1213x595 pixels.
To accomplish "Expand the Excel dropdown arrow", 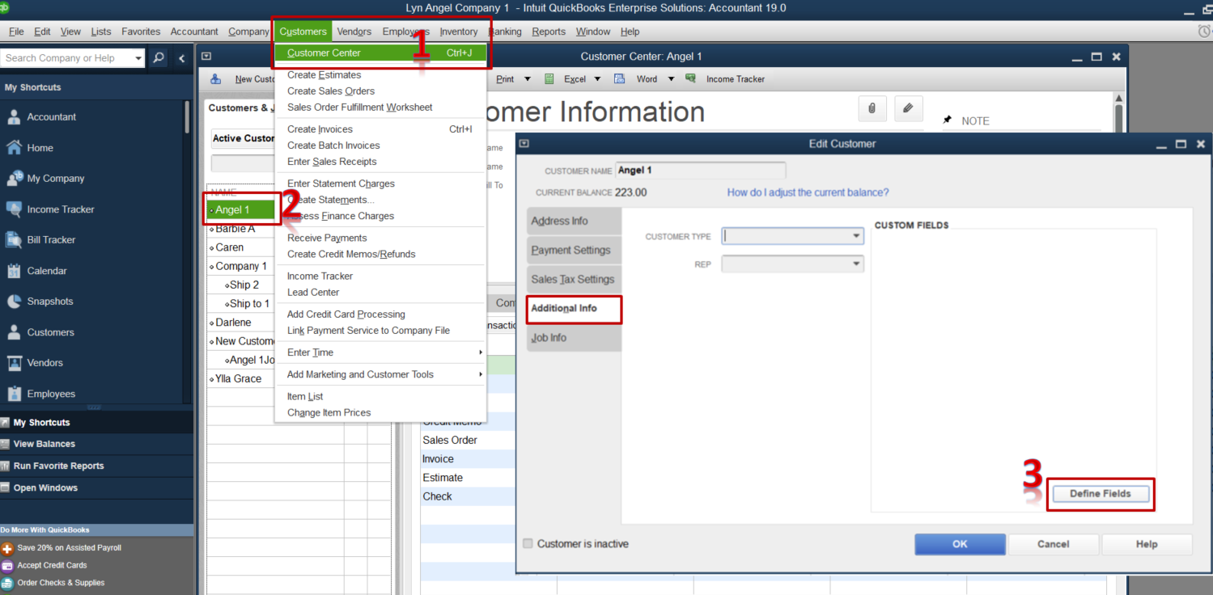I will pyautogui.click(x=598, y=79).
